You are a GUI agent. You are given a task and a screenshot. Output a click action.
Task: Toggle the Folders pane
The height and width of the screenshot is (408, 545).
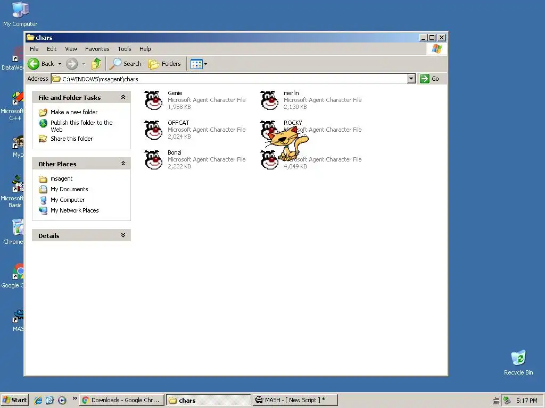coord(164,64)
